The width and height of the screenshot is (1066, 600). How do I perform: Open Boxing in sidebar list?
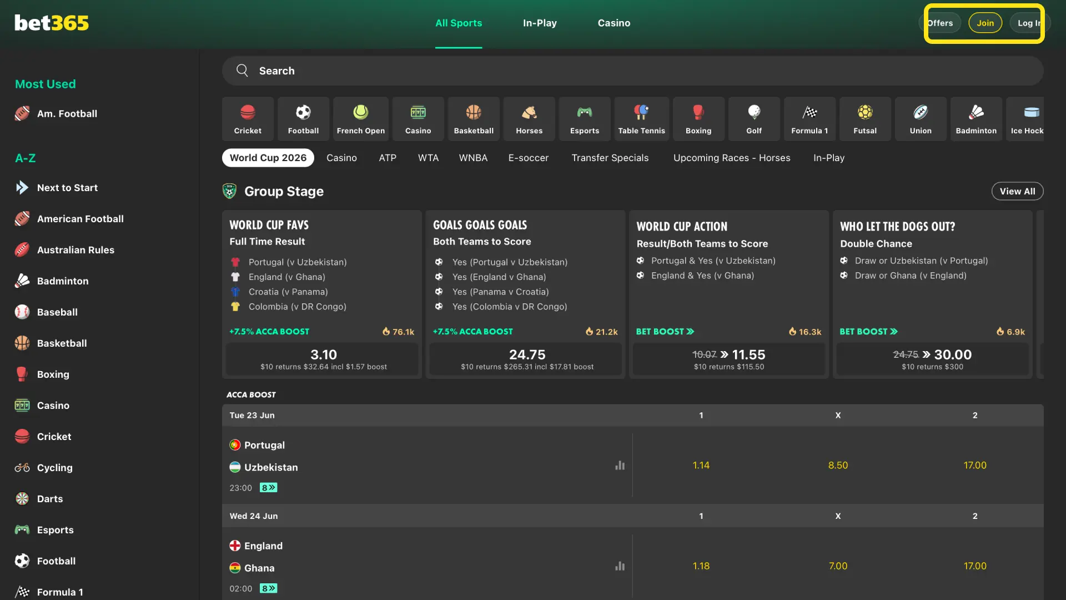42,374
